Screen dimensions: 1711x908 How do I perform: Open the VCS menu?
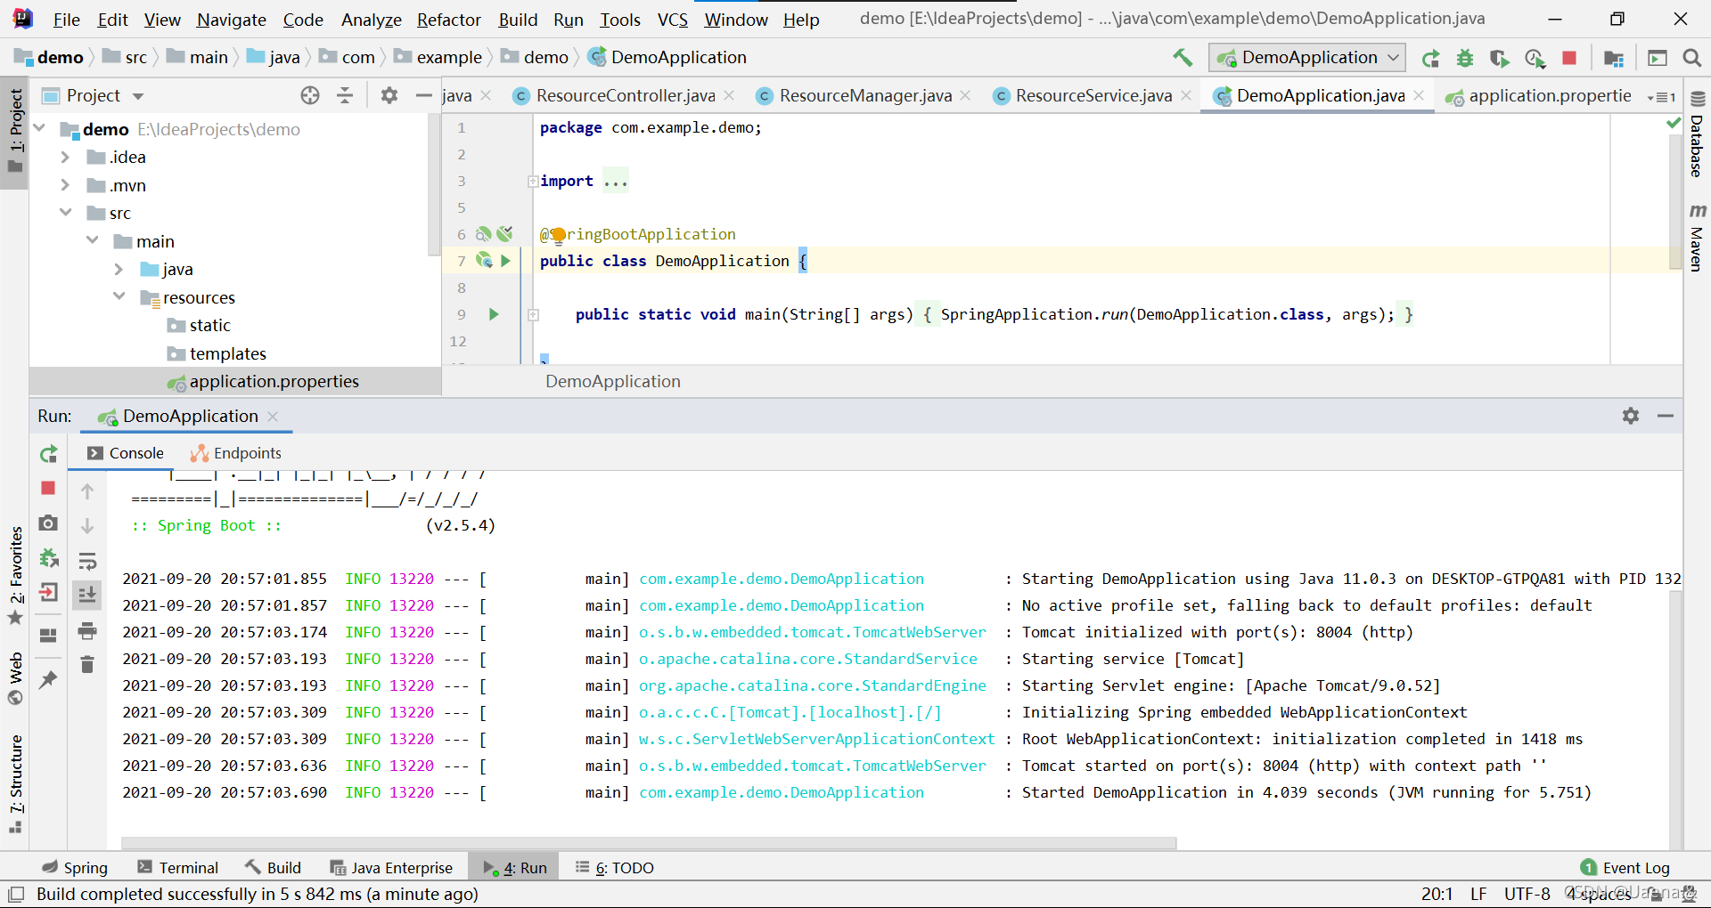click(x=672, y=19)
